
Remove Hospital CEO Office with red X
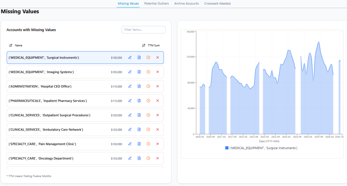coord(158,86)
